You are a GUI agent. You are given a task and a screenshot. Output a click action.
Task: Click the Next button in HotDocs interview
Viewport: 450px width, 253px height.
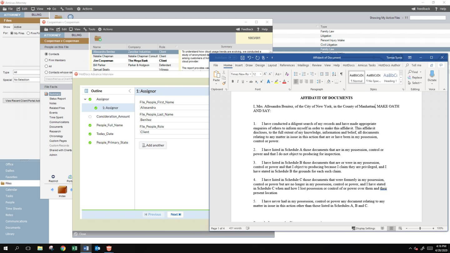tap(176, 214)
